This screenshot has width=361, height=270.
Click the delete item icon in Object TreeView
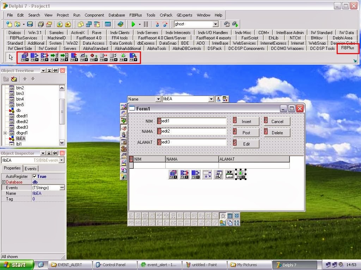coord(14,79)
